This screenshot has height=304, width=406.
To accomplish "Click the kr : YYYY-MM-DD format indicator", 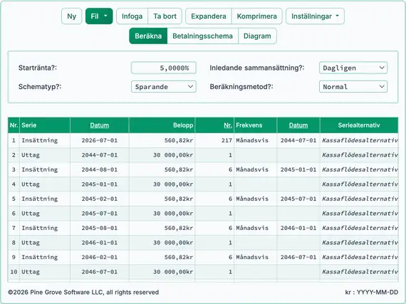I will pyautogui.click(x=372, y=293).
